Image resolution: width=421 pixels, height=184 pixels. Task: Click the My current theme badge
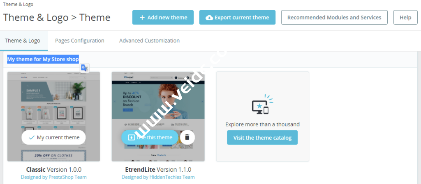(x=54, y=137)
